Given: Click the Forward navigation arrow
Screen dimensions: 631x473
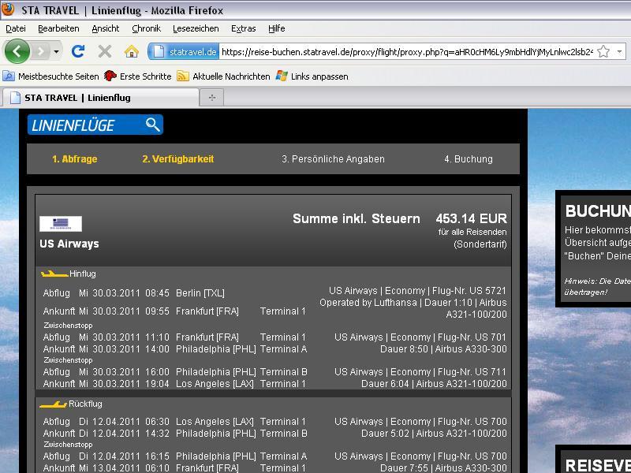Looking at the screenshot, I should click(x=41, y=51).
